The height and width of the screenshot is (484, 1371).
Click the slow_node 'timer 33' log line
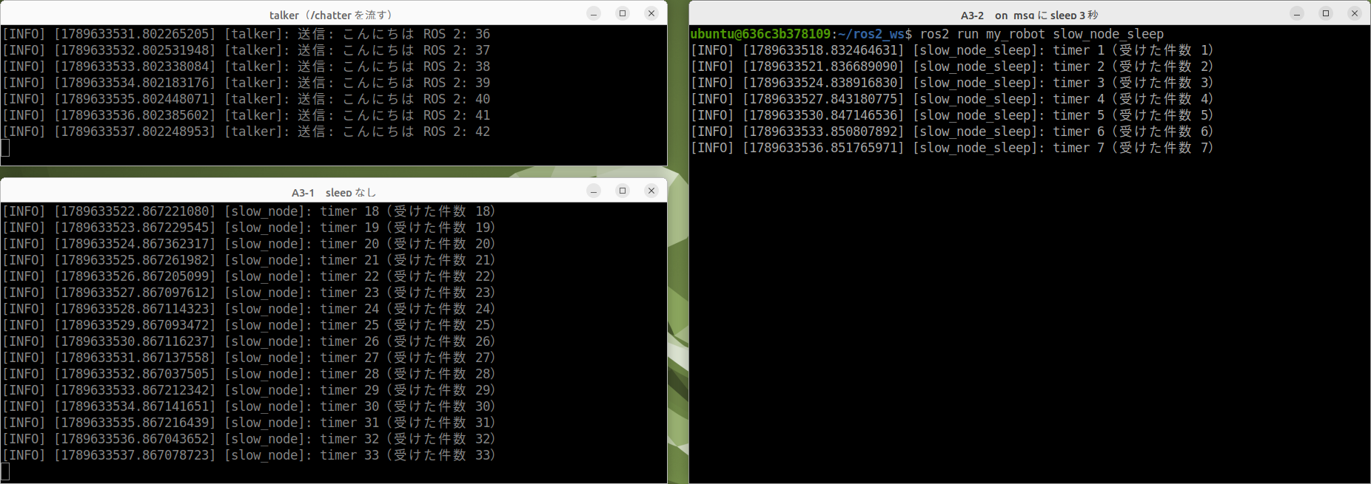tap(249, 455)
